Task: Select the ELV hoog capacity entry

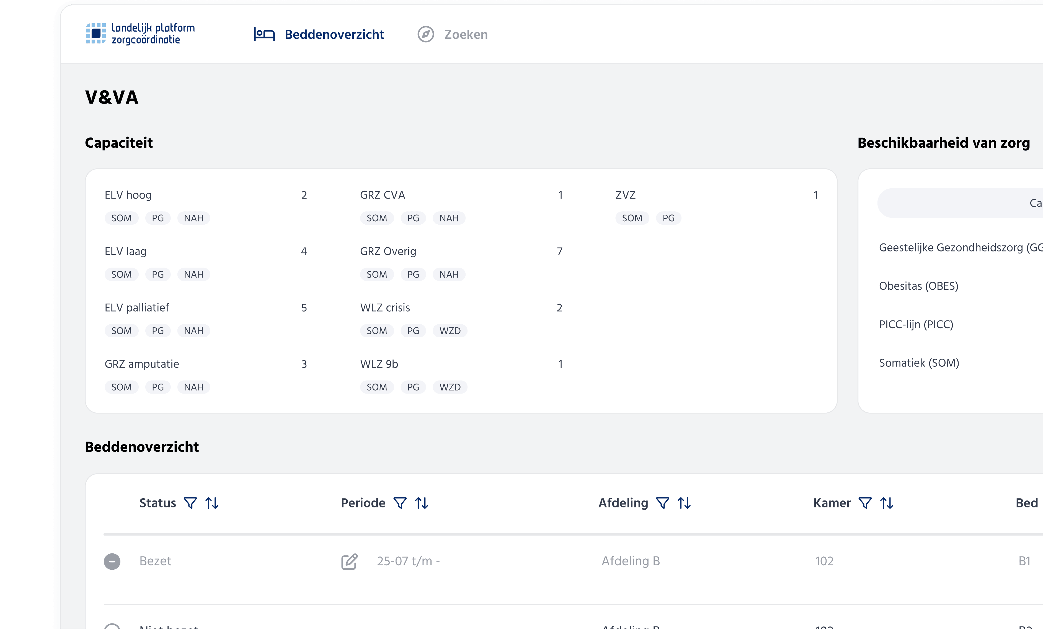Action: point(128,195)
